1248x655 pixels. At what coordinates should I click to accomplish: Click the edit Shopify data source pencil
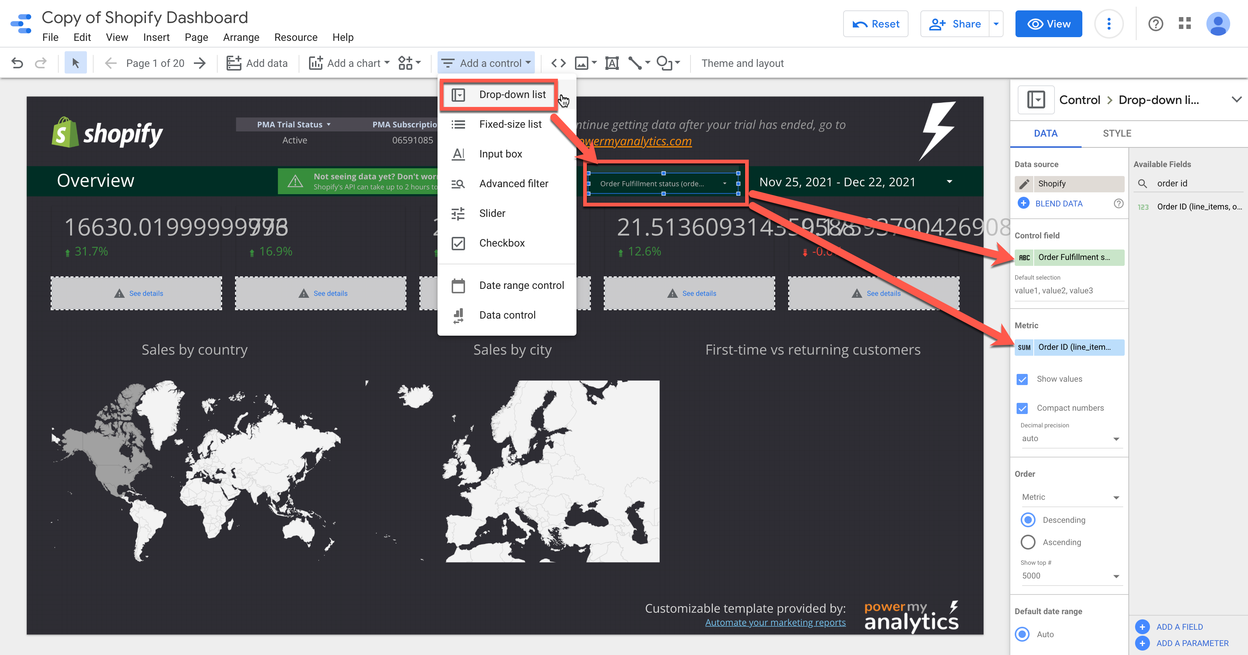1024,183
